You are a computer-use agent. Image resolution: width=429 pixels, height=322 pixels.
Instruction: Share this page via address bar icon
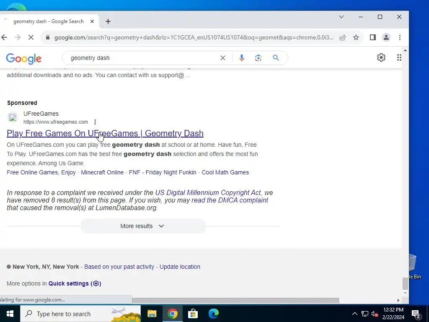click(x=343, y=37)
